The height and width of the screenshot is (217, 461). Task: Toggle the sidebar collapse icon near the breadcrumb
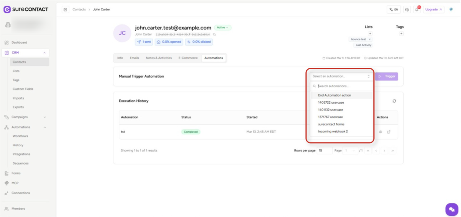pyautogui.click(x=65, y=9)
